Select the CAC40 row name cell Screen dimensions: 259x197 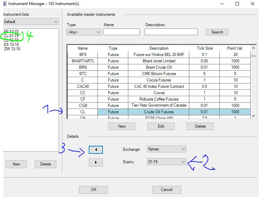[x=82, y=86]
